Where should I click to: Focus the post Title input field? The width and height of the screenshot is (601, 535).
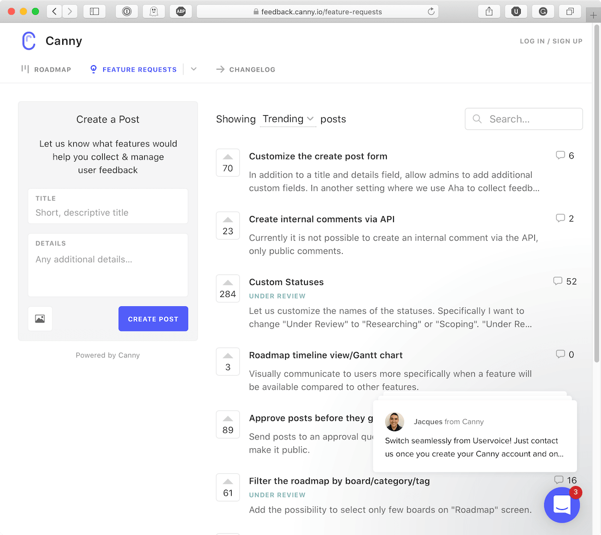point(108,206)
